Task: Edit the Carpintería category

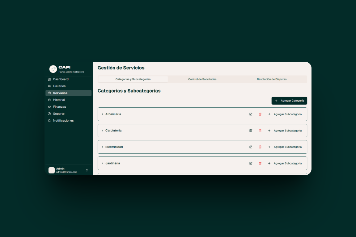Action: coord(251,131)
